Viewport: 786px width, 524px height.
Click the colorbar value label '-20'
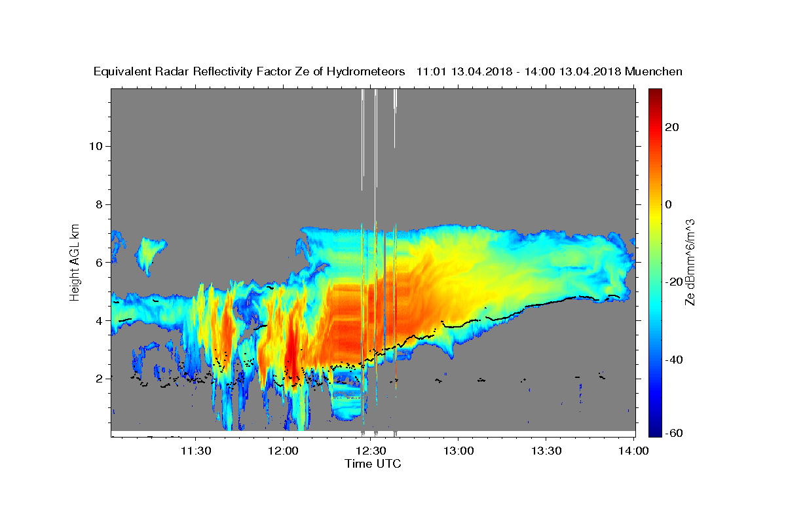tap(673, 282)
